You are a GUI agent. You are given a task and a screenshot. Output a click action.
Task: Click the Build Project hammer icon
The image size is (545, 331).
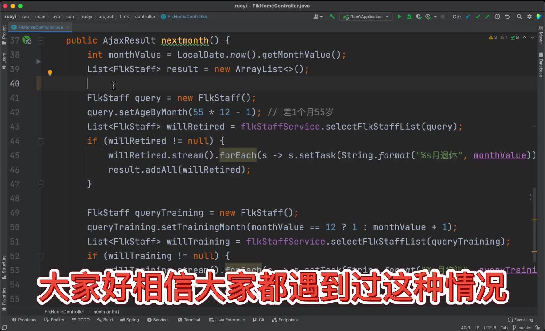point(332,17)
